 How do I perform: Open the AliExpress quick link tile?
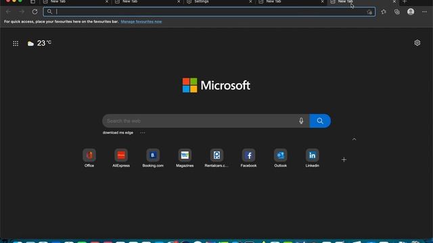click(121, 158)
